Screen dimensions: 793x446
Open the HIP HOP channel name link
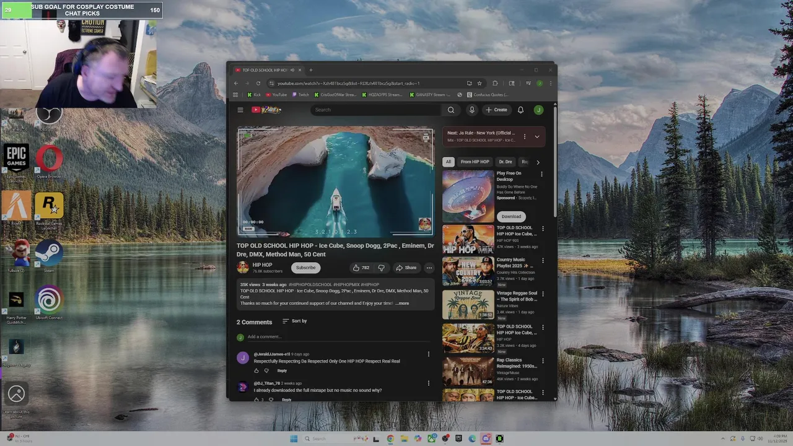[262, 265]
